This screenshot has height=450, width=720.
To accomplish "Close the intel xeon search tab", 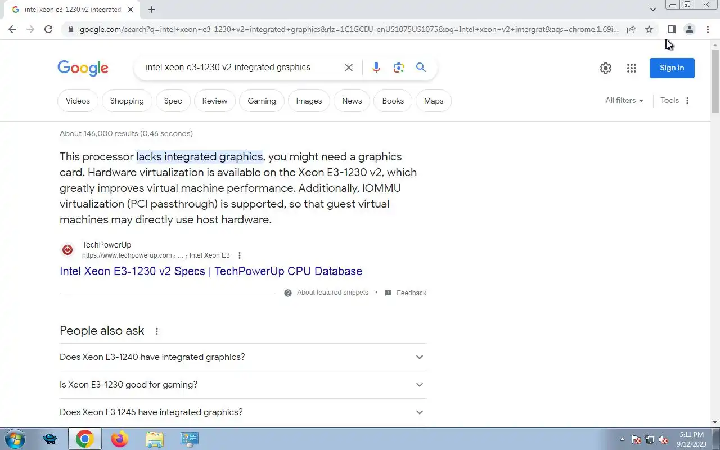I will coord(130,10).
